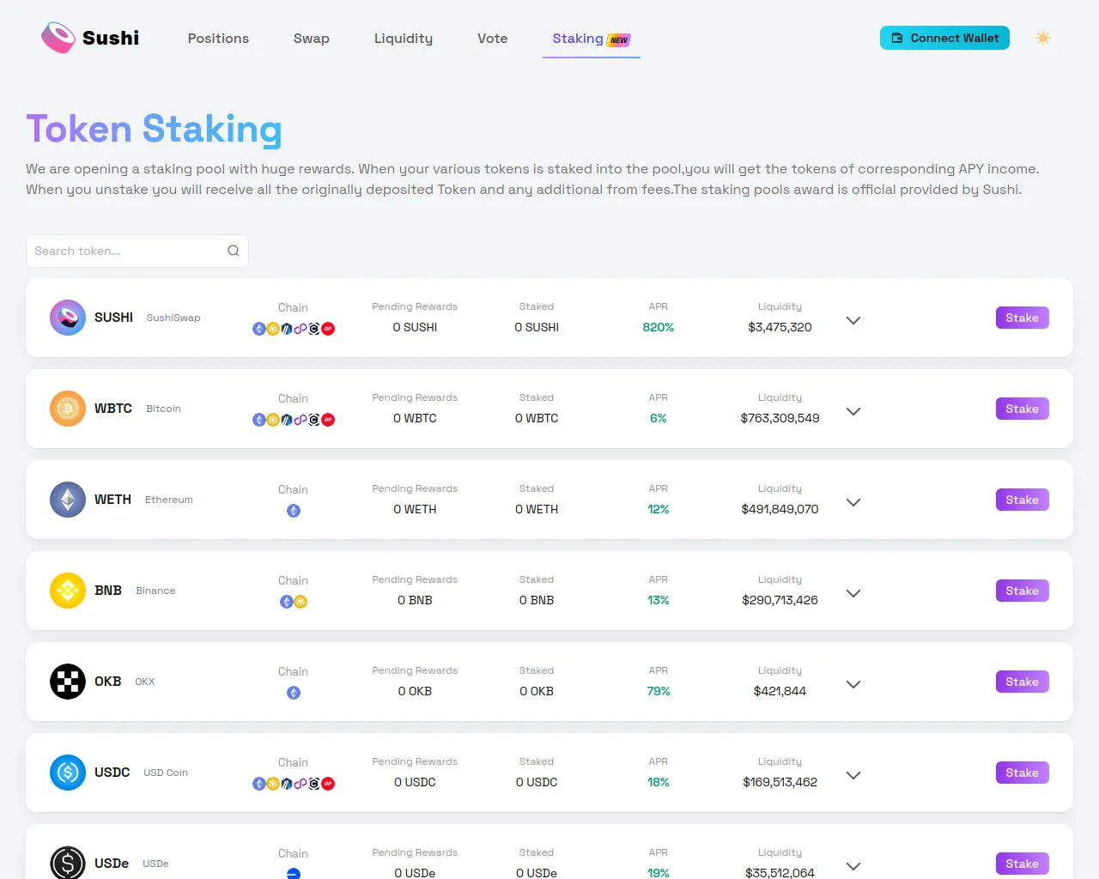Click the Sushi logo icon
The image size is (1099, 879).
58,38
